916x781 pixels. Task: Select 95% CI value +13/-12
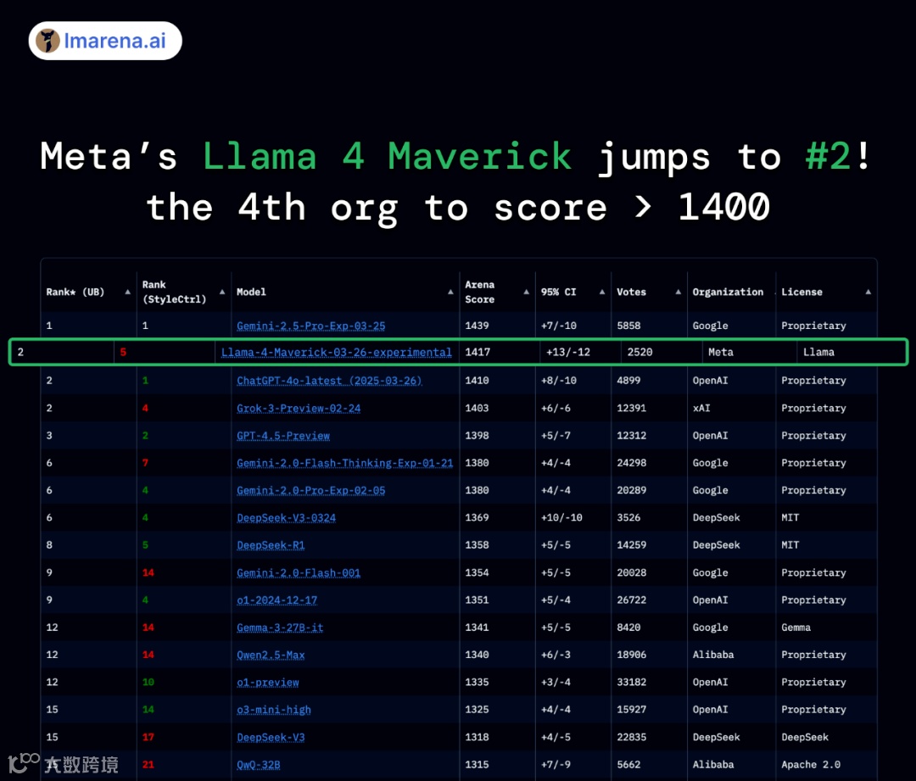[567, 352]
